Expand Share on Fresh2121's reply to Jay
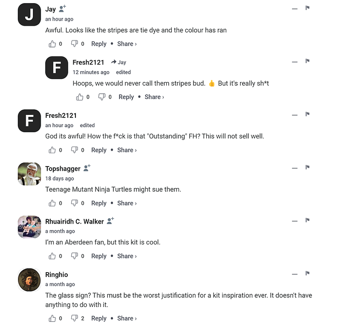 [x=154, y=97]
